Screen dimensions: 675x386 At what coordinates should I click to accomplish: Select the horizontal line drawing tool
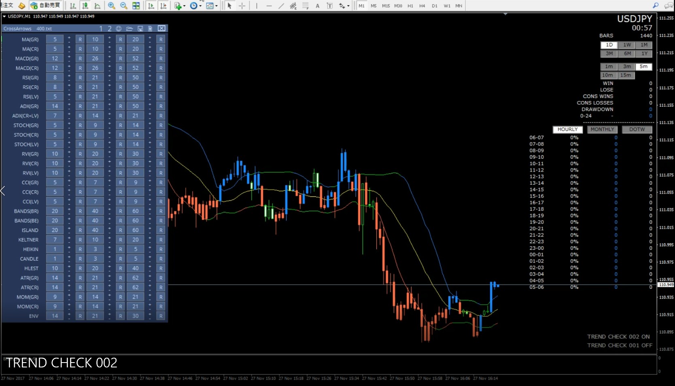[x=269, y=6]
